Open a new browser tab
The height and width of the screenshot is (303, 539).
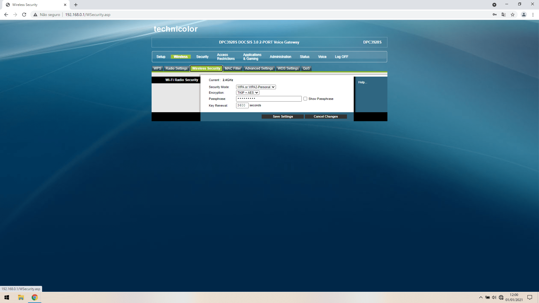tap(76, 5)
